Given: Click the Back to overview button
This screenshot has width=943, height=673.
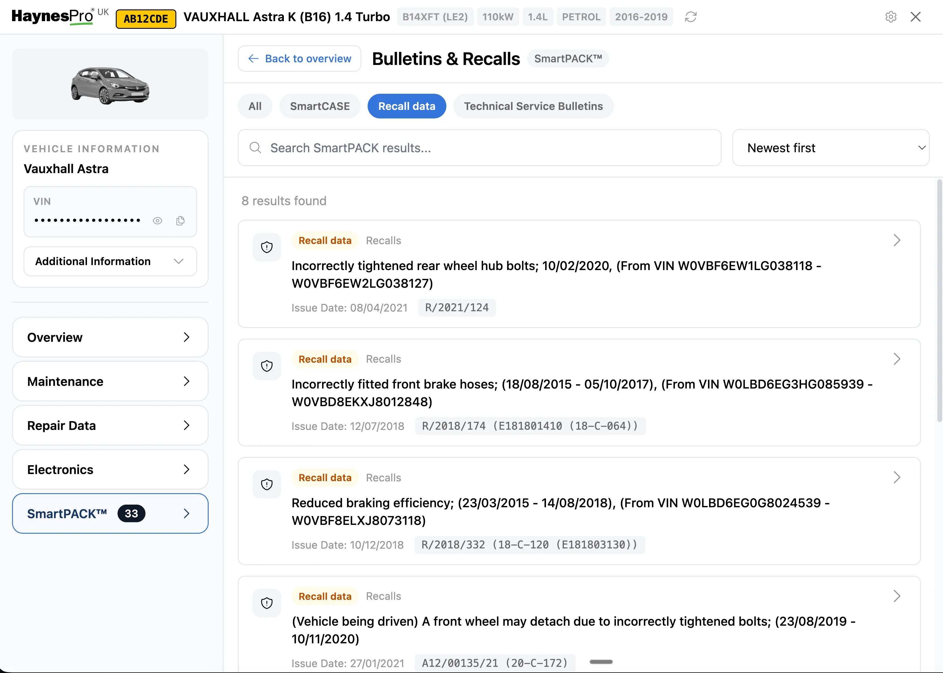Looking at the screenshot, I should point(299,58).
